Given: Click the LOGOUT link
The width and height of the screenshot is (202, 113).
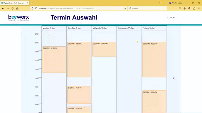Looking at the screenshot, I should 172,18.
